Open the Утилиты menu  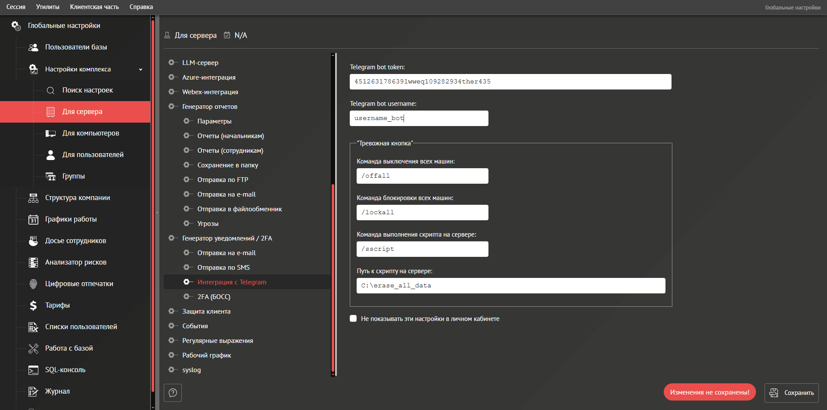[47, 7]
